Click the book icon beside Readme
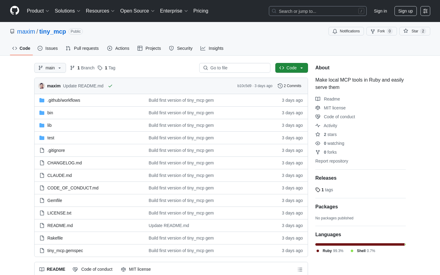Screen dimensions: 440x275 318,99
